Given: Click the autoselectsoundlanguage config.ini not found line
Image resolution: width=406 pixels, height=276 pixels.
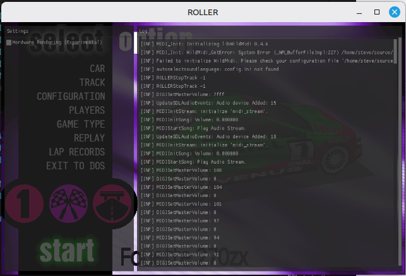Looking at the screenshot, I should pos(210,69).
